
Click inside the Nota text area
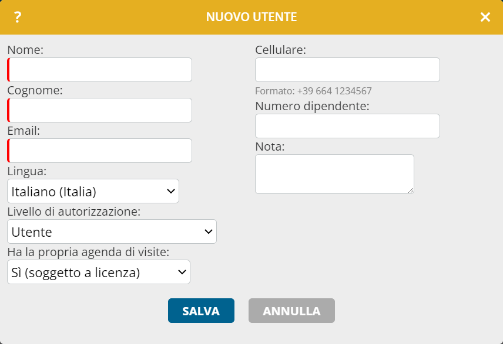(334, 174)
